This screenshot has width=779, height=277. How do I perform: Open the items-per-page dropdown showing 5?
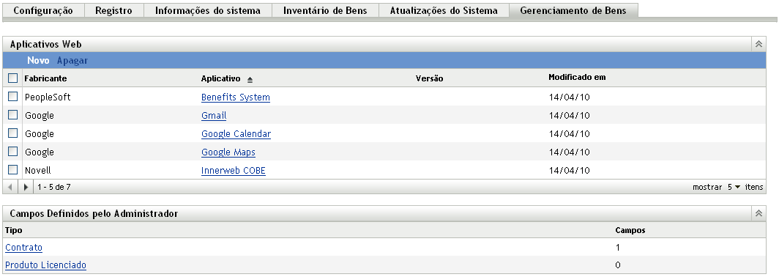pyautogui.click(x=734, y=187)
